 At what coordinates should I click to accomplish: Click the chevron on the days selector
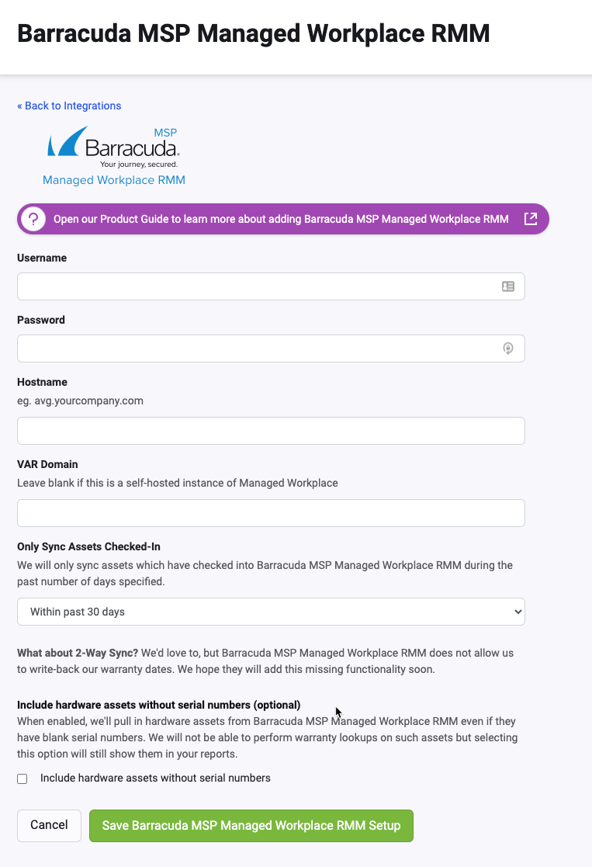tap(518, 611)
